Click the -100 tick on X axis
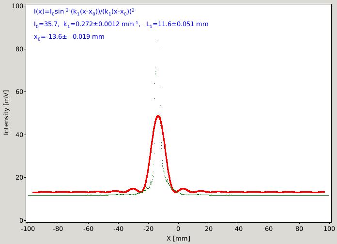Image resolution: width=337 pixels, height=244 pixels. point(28,229)
